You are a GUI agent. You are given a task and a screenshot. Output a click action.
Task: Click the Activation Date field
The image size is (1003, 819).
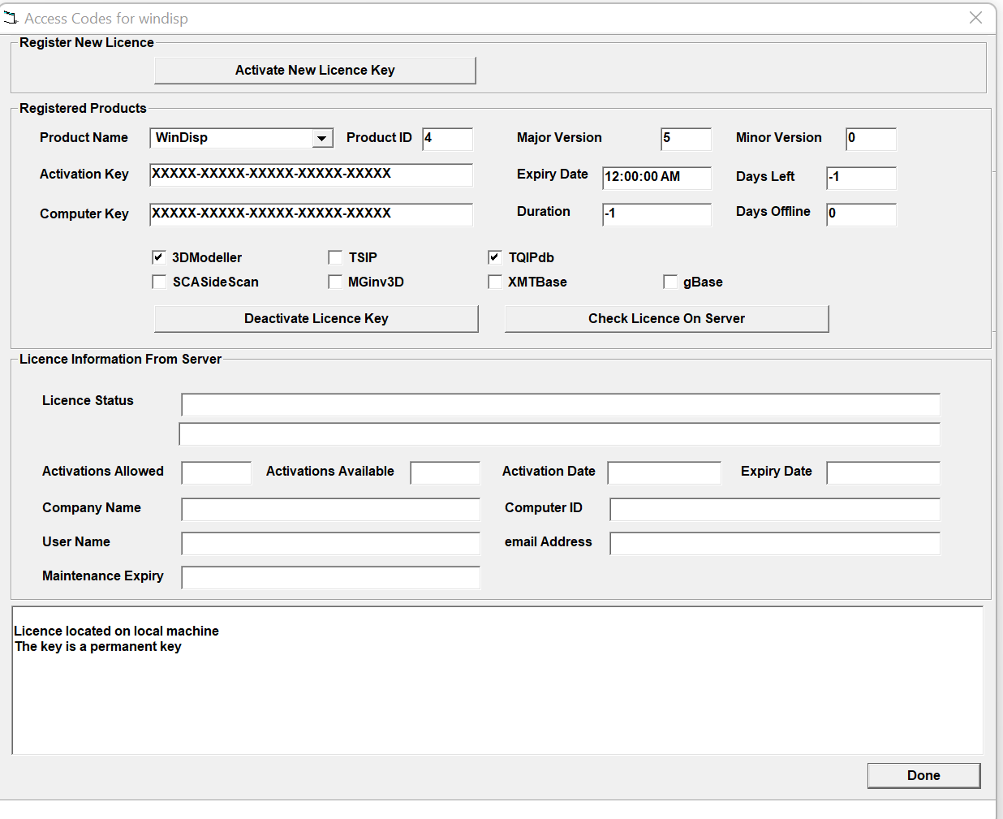[x=665, y=472]
